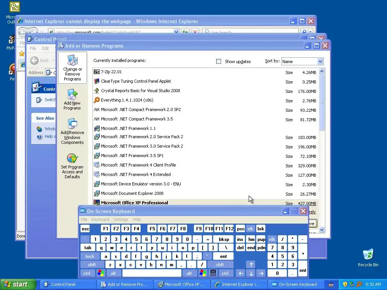Click left Windows logo key on keyboard

pyautogui.click(x=101, y=273)
